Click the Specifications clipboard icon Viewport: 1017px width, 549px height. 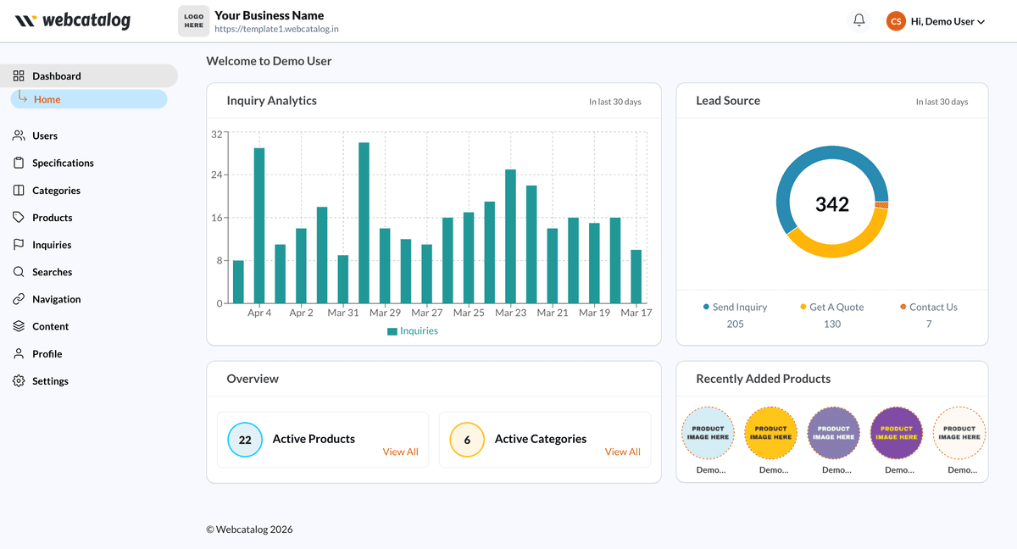[x=19, y=163]
